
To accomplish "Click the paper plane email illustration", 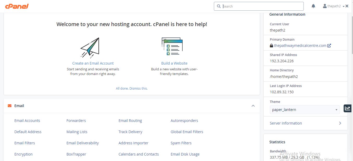I will coord(90,47).
